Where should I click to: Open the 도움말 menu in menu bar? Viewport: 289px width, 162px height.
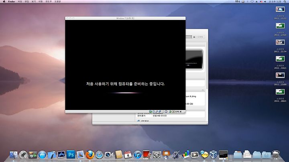[x=57, y=2]
